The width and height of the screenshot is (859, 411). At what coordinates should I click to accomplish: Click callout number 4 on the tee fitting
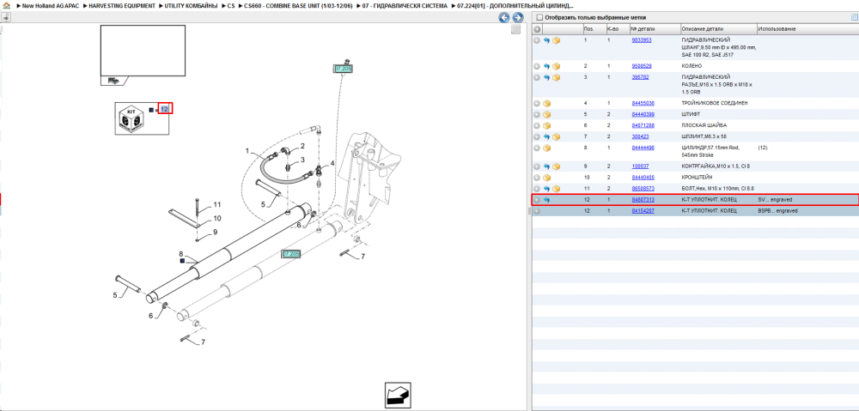[332, 163]
